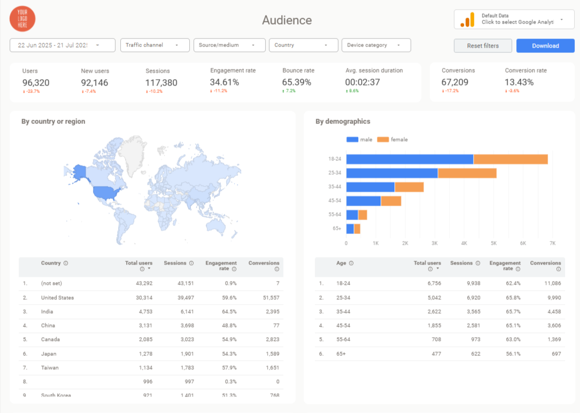The height and width of the screenshot is (413, 580).
Task: Click the orange female bar for 25-34
Action: click(x=467, y=173)
